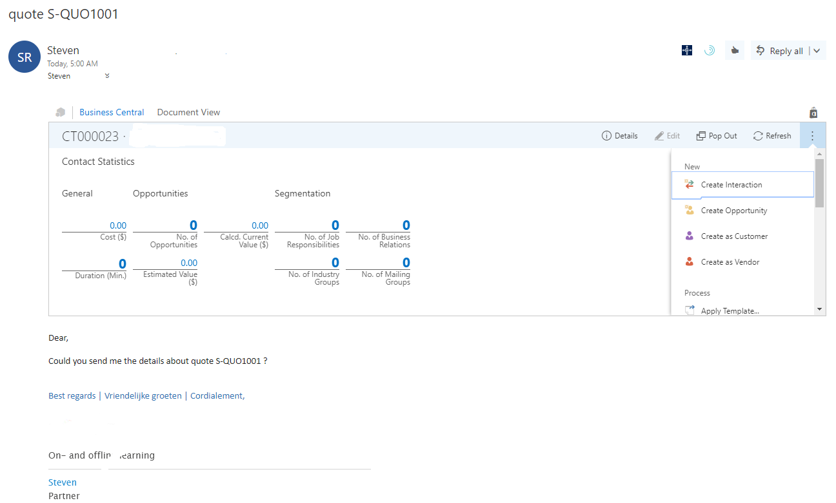Click Reply all button

[779, 51]
